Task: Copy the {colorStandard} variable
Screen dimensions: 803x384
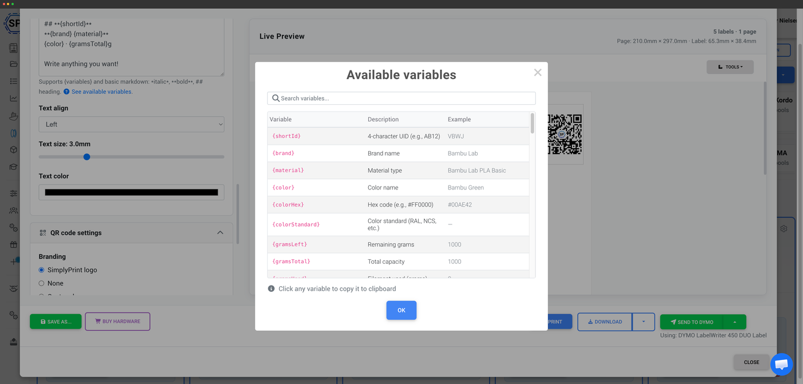Action: [296, 225]
